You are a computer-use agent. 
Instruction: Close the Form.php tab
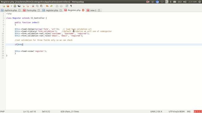tap(39, 10)
